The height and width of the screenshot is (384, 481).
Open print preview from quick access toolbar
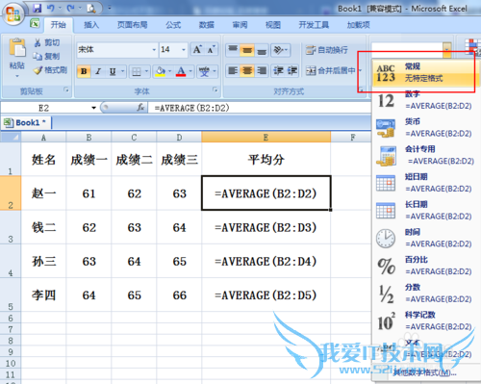[x=91, y=9]
